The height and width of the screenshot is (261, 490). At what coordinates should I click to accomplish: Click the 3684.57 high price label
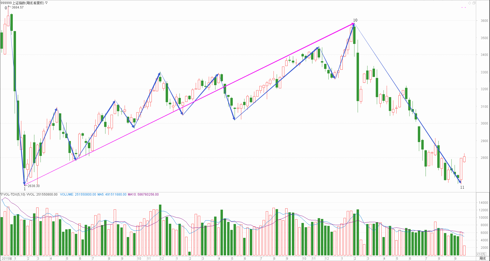tap(18, 7)
